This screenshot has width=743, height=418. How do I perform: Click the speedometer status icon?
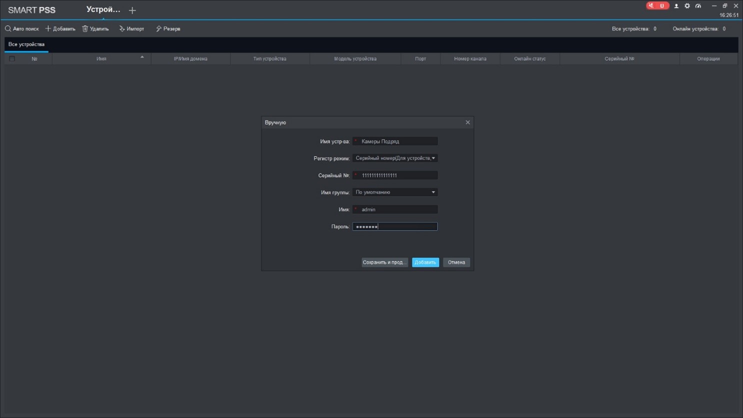coord(698,6)
